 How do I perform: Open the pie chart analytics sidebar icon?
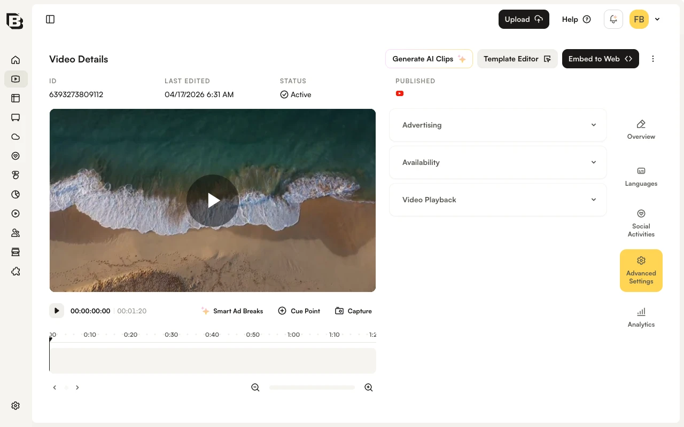(15, 194)
